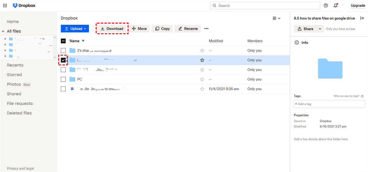Screen dimensions: 368x172
Task: Open Recents in sidebar
Action: [15, 65]
